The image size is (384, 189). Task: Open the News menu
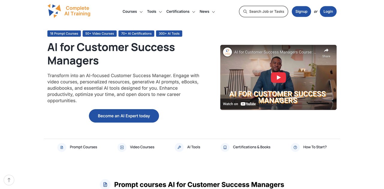207,12
